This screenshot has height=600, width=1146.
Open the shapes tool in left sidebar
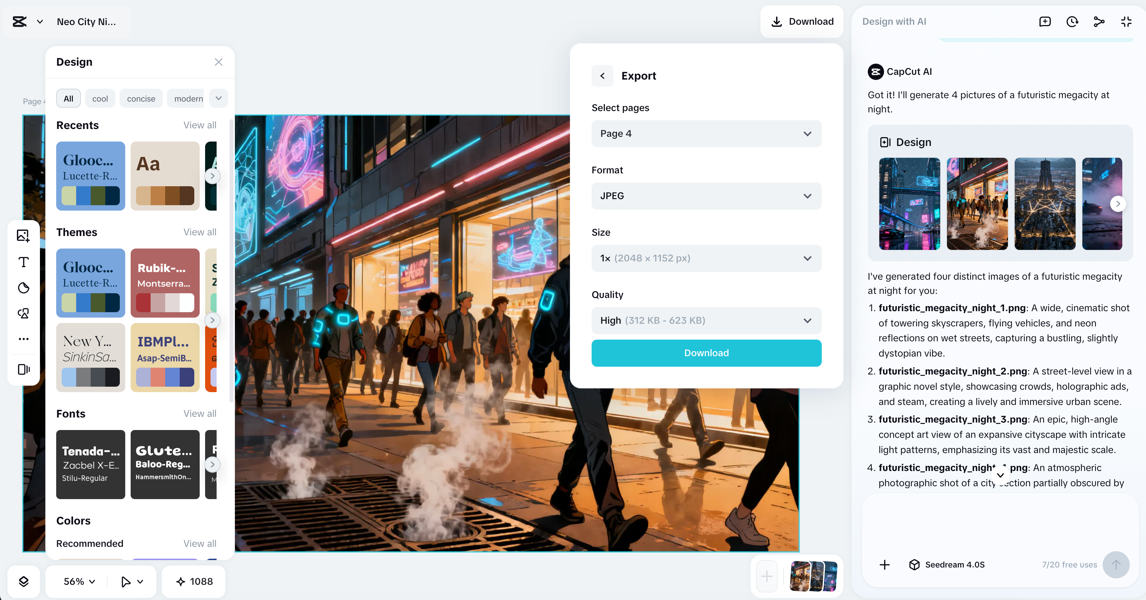click(x=24, y=313)
